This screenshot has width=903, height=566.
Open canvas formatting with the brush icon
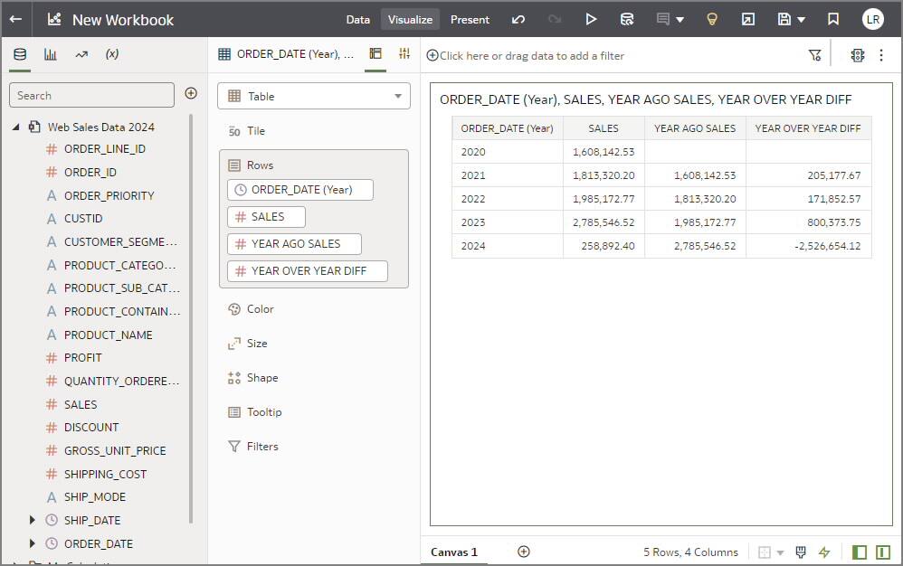click(800, 552)
